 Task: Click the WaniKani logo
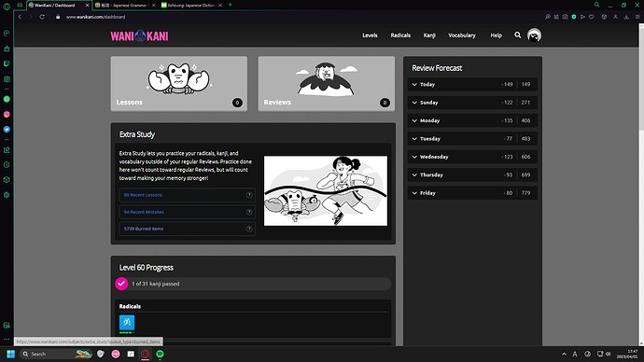pyautogui.click(x=139, y=35)
